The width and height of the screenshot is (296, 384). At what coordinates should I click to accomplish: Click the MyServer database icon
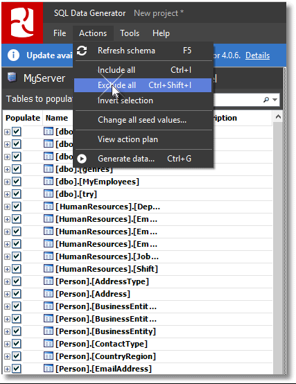(x=12, y=78)
